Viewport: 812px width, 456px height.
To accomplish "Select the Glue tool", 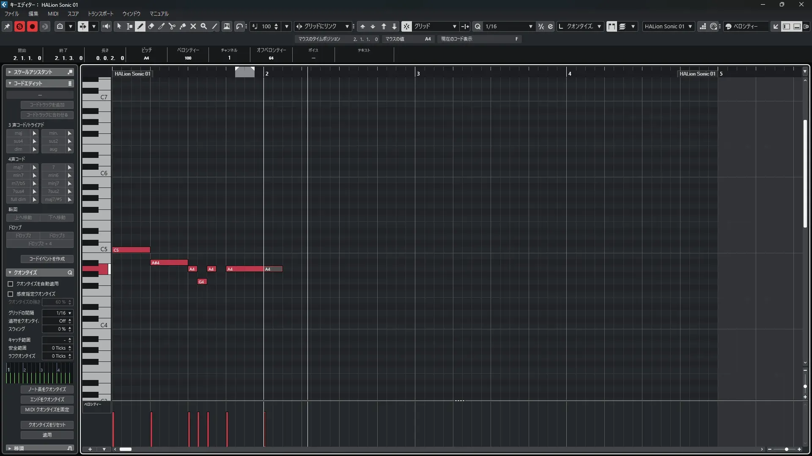I will click(x=183, y=26).
